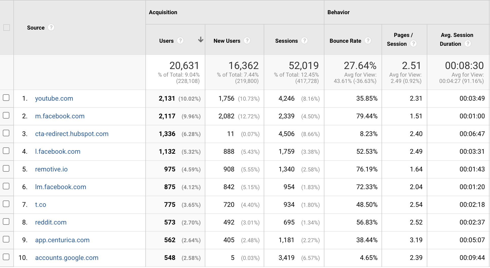Click the Users column help icon
The height and width of the screenshot is (268, 490).
(x=180, y=41)
